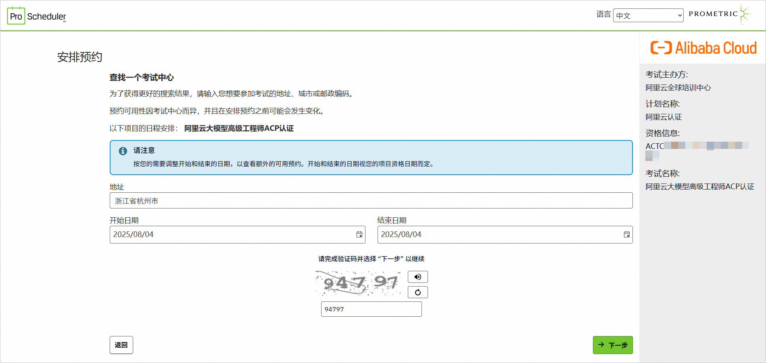Click the 考试名称 label in the sidebar
Image resolution: width=766 pixels, height=363 pixels.
(663, 173)
